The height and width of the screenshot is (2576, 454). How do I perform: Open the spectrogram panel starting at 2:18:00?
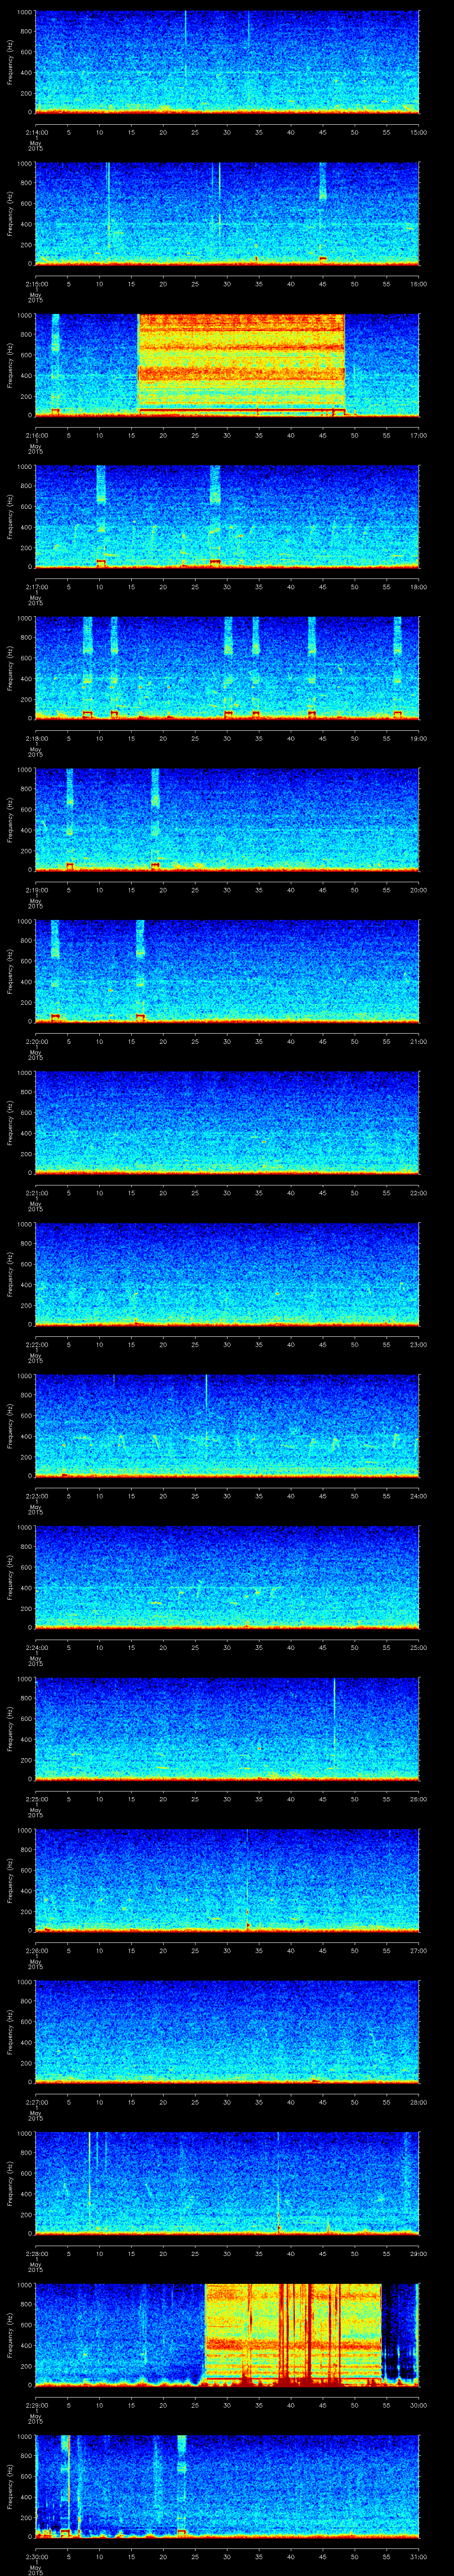pyautogui.click(x=227, y=668)
